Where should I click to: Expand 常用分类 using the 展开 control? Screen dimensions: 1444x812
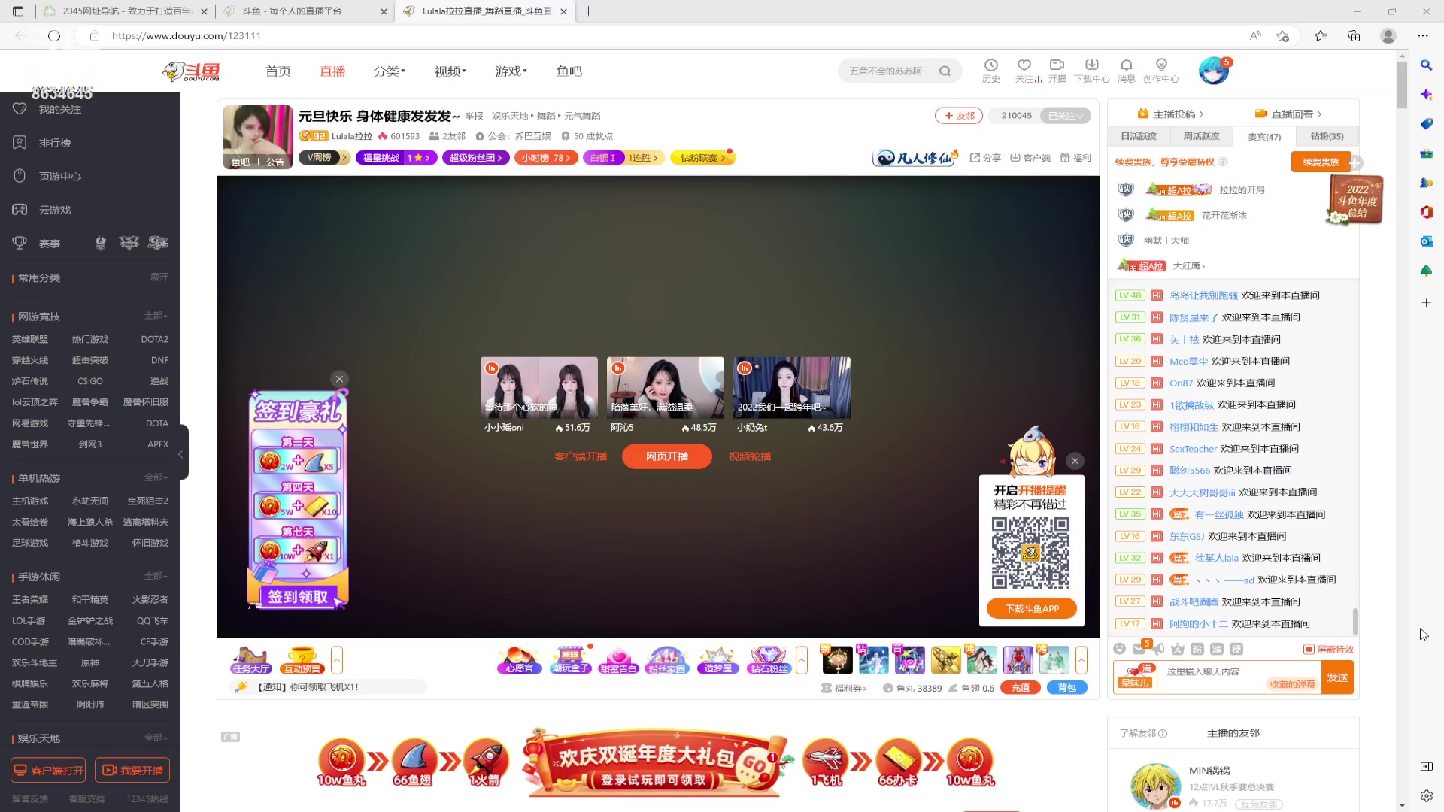coord(158,277)
